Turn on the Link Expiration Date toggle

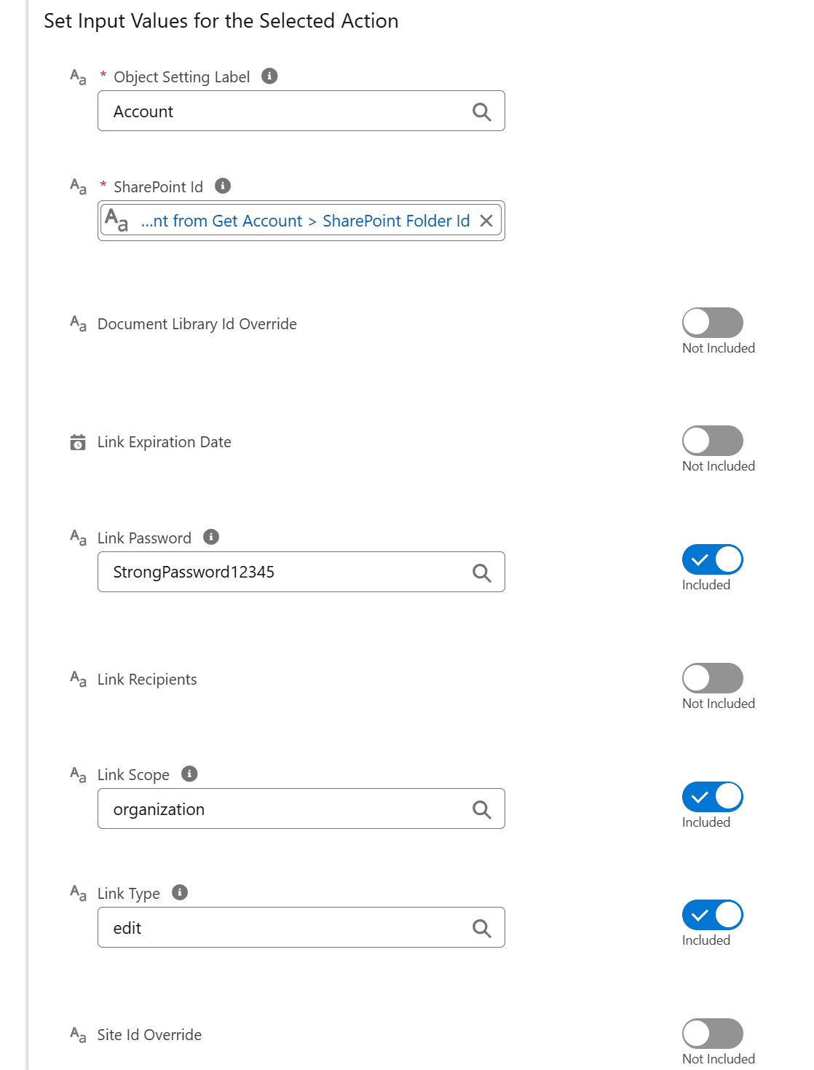click(x=712, y=440)
